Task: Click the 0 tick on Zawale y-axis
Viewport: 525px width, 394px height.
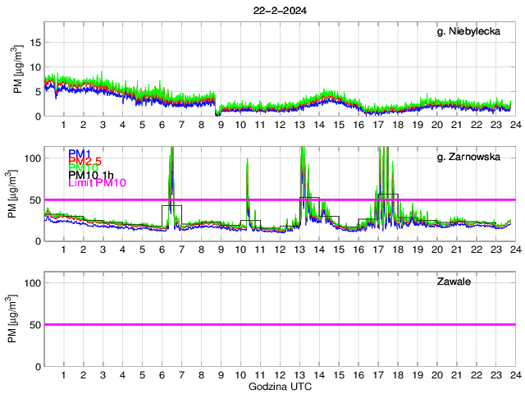Action: [x=37, y=365]
